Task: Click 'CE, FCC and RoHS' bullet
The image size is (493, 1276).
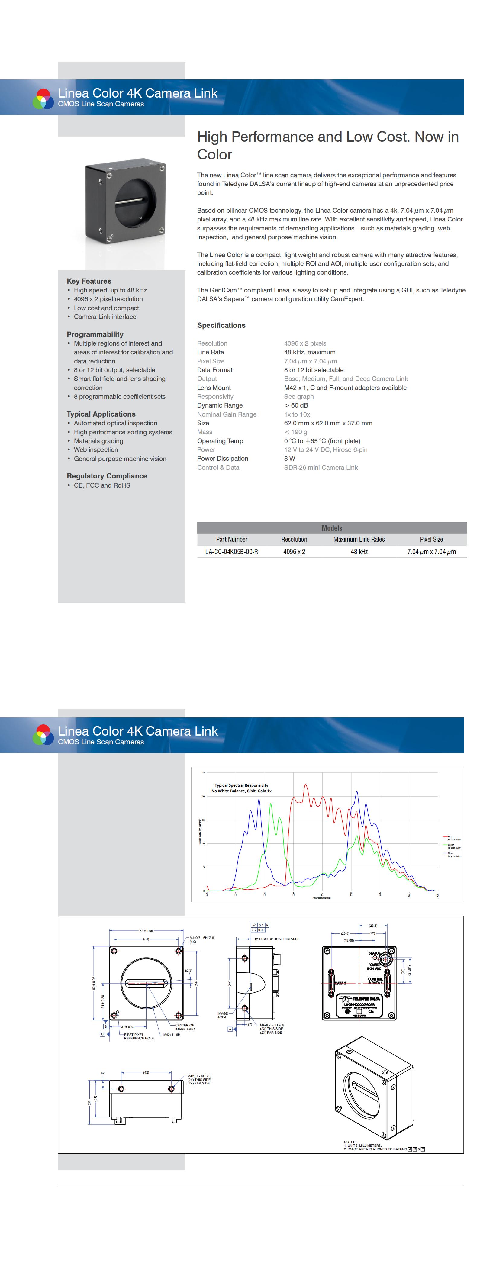Action: (x=102, y=485)
